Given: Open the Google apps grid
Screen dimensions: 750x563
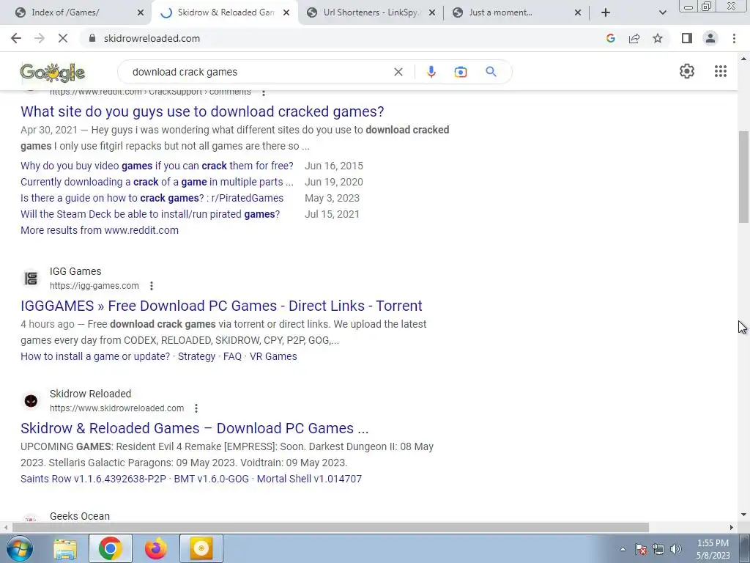Looking at the screenshot, I should 721,71.
